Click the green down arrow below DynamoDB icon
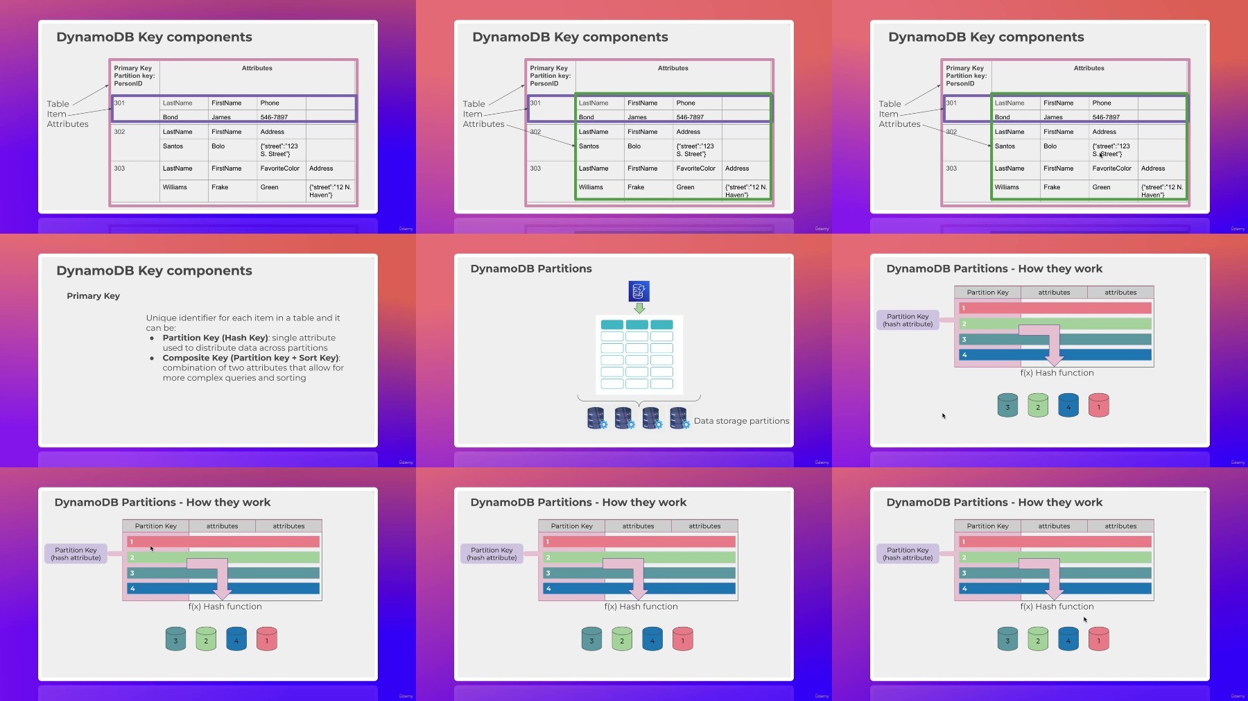This screenshot has height=701, width=1248. [639, 308]
